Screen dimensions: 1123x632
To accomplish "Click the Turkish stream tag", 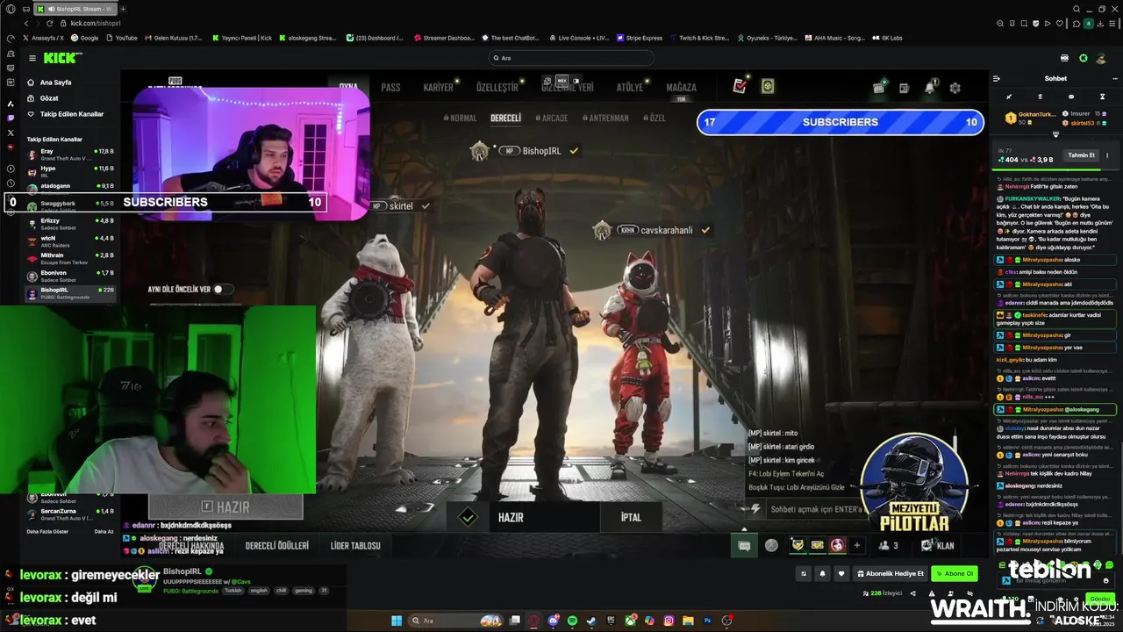I will [x=232, y=591].
